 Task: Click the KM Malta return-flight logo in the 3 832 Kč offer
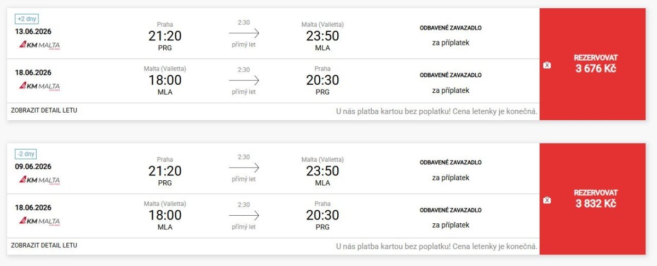tap(40, 221)
